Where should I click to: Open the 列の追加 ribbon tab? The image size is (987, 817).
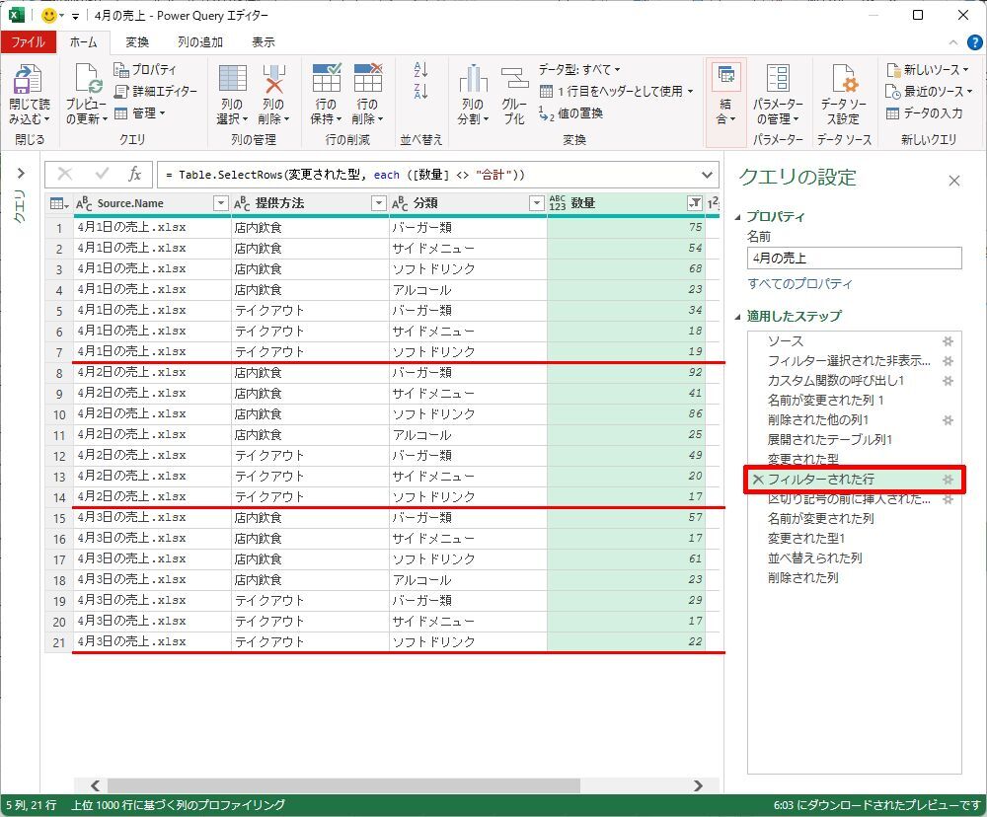[x=200, y=42]
